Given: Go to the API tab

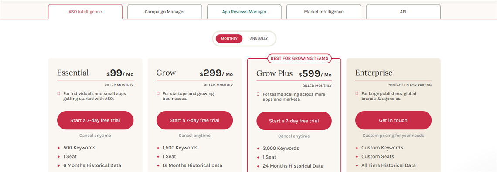Looking at the screenshot, I should 403,12.
